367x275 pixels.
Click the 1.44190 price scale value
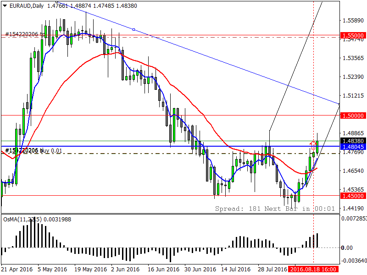click(353, 208)
